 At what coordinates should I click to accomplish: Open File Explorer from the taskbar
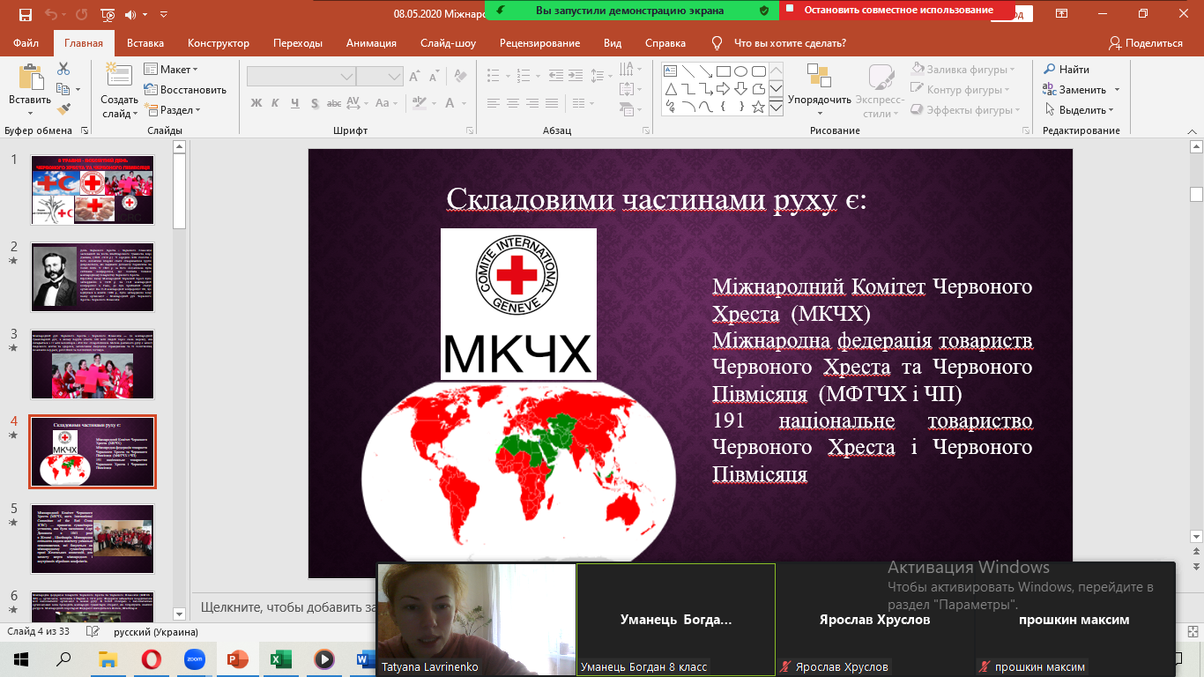(108, 659)
